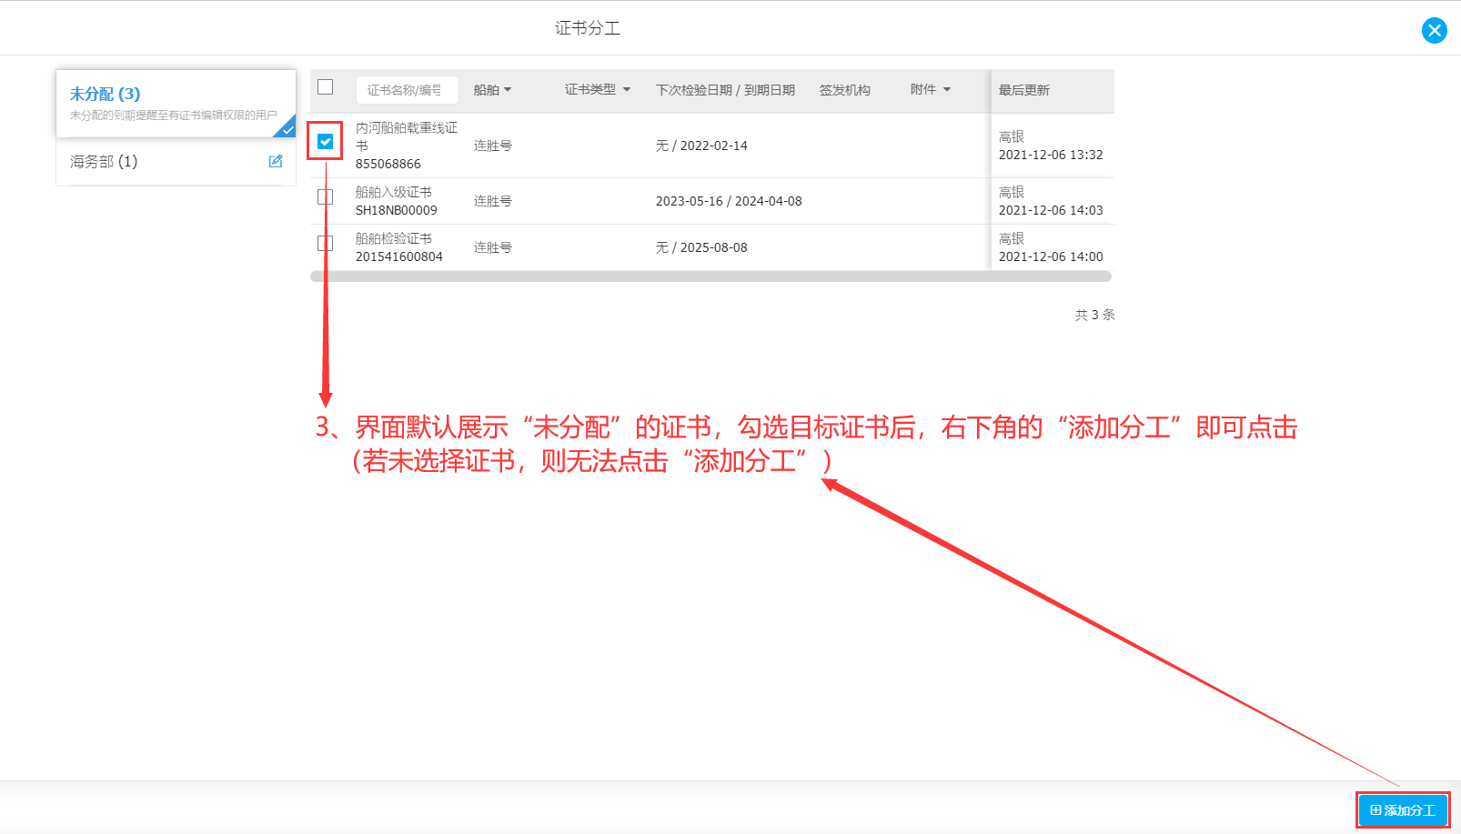1461x834 pixels.
Task: Close the 证书分工 dialog
Action: (1434, 30)
